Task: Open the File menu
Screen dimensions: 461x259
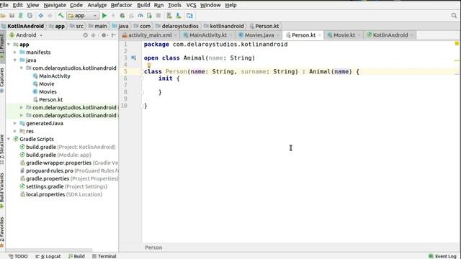Action: (4, 5)
